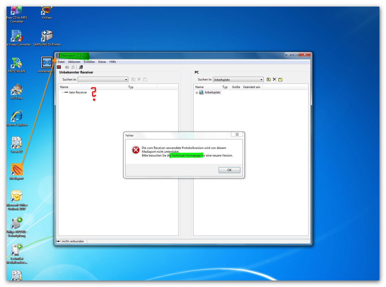Open the Datei menu
Screen dimensions: 386x287
(61, 62)
